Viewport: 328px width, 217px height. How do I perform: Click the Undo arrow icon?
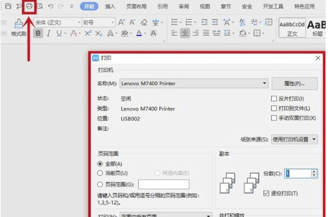[x=51, y=7]
